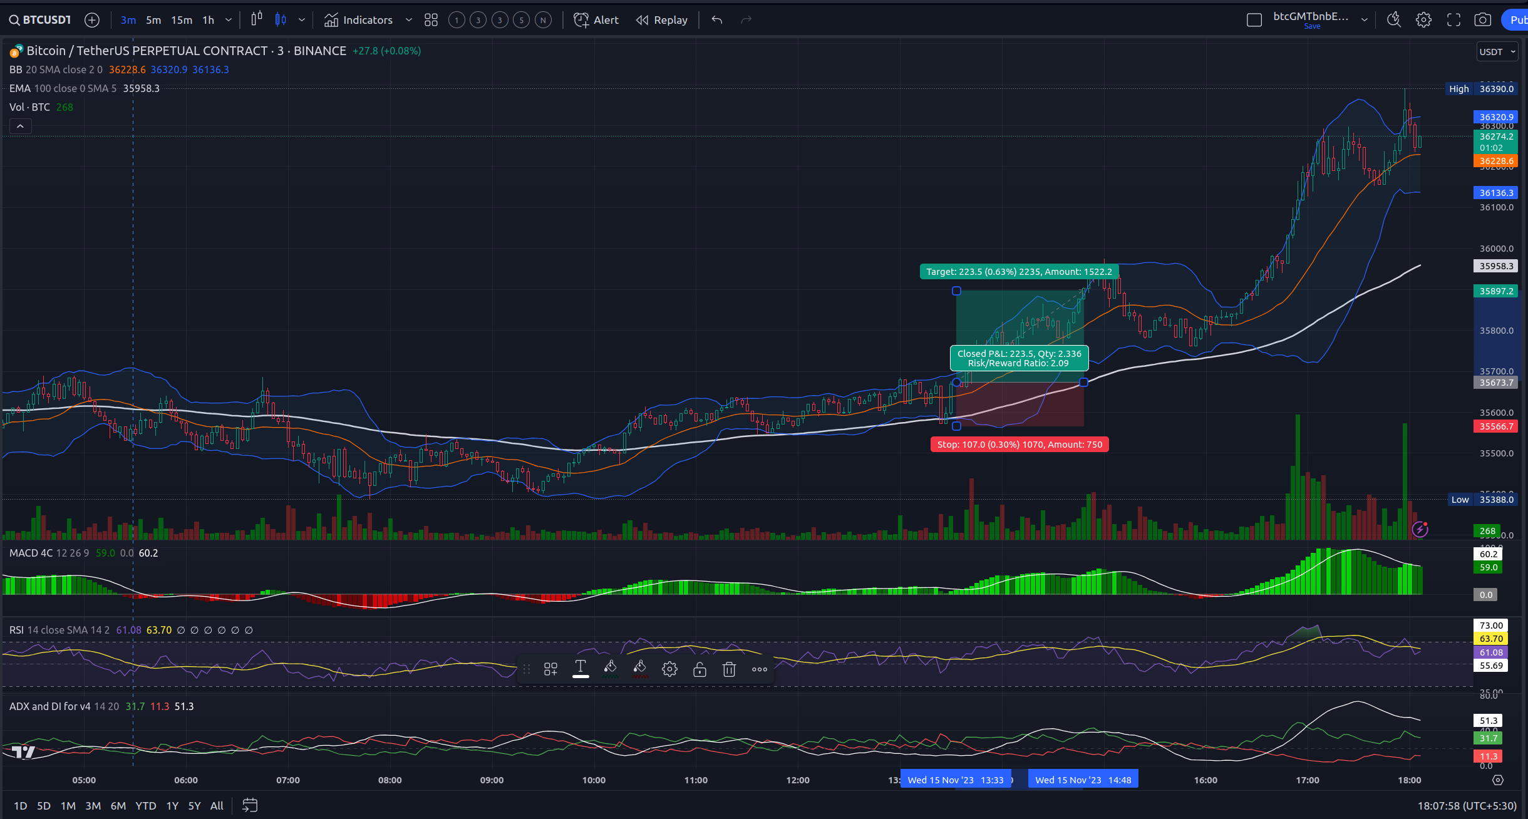The image size is (1528, 819).
Task: Collapse the indicator legend arrow
Action: click(x=20, y=126)
